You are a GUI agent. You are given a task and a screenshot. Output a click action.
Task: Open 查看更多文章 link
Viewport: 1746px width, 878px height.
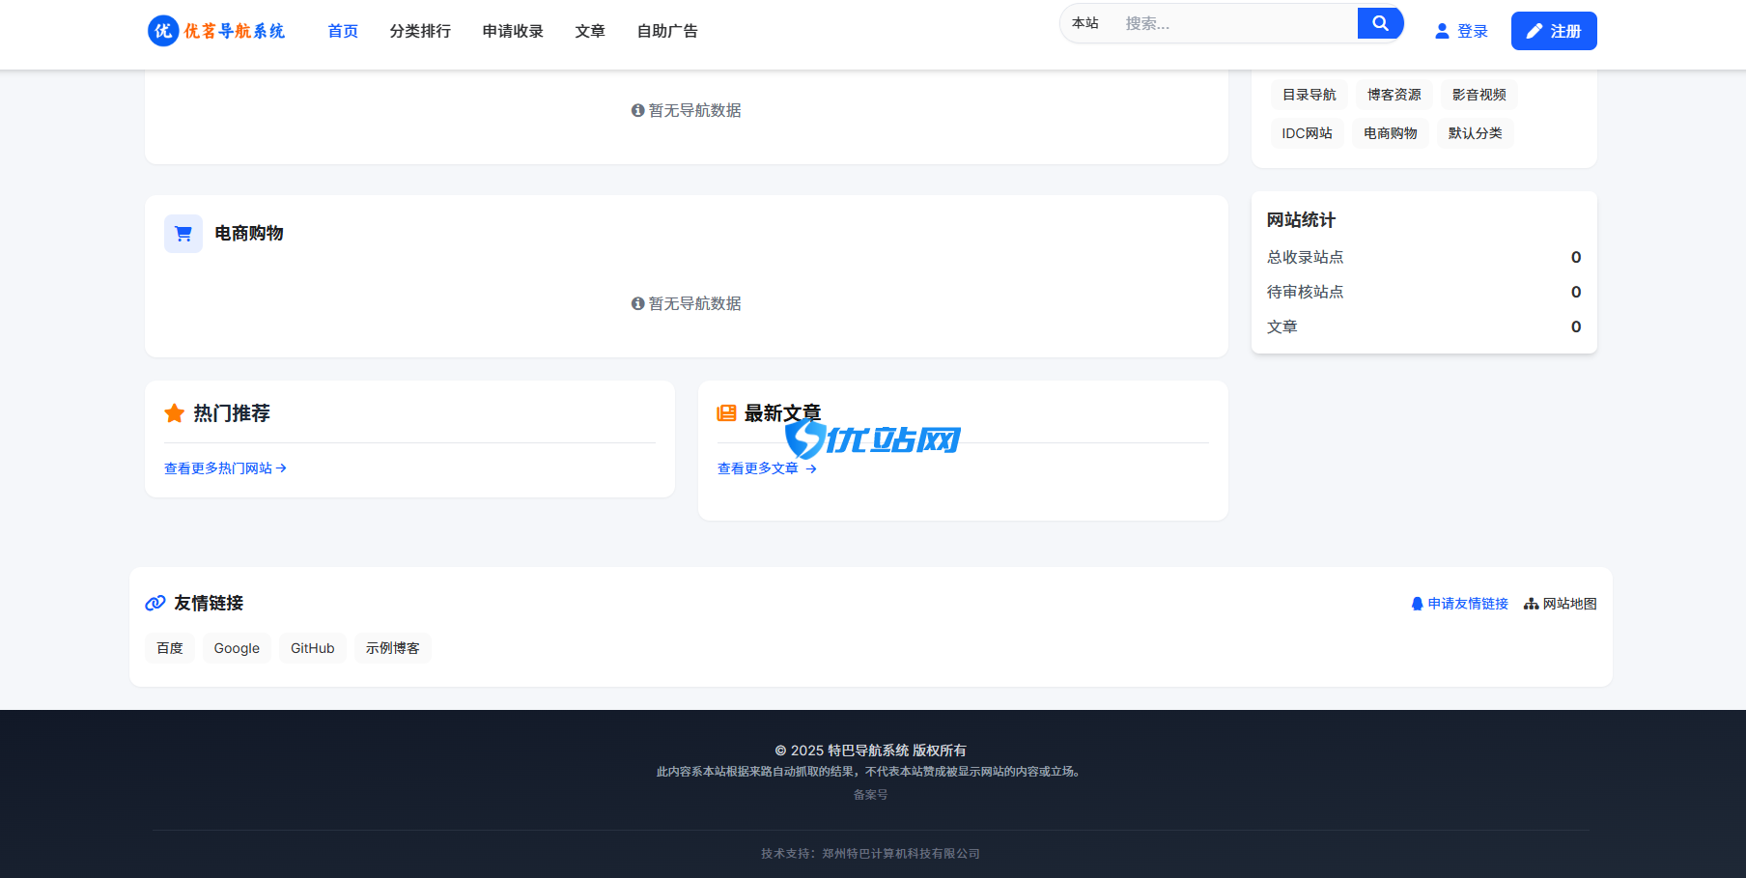(x=767, y=468)
